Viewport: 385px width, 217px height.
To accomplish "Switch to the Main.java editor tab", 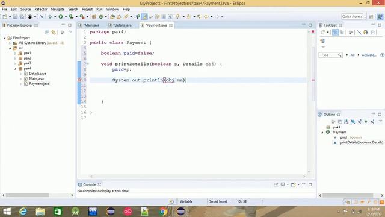I will pyautogui.click(x=91, y=25).
